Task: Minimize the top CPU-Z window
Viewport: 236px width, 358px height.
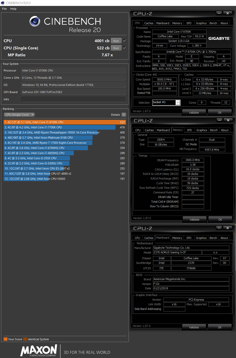Action: tap(219, 13)
